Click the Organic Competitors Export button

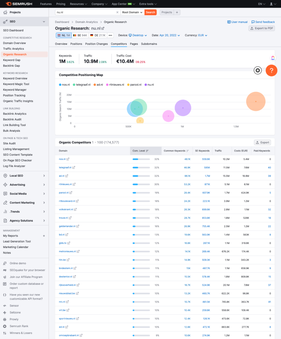click(x=262, y=142)
